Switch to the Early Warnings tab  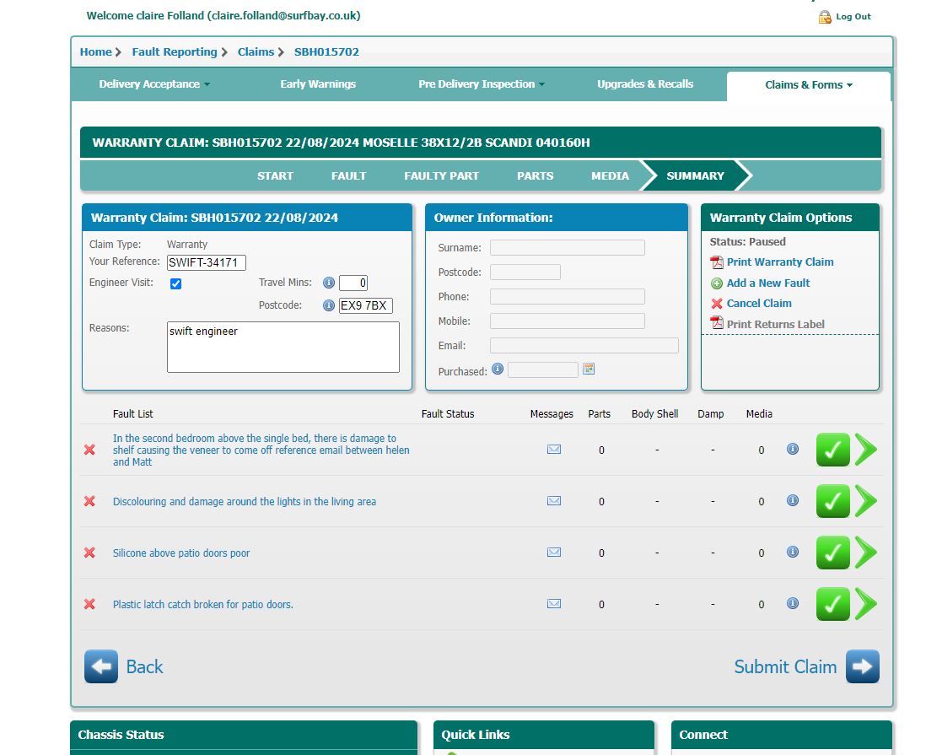(x=318, y=84)
